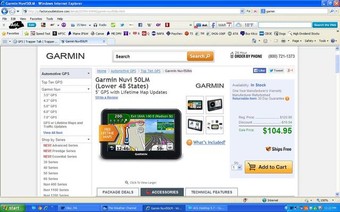
Task: Open the Page menu dropdown
Action: 297,41
